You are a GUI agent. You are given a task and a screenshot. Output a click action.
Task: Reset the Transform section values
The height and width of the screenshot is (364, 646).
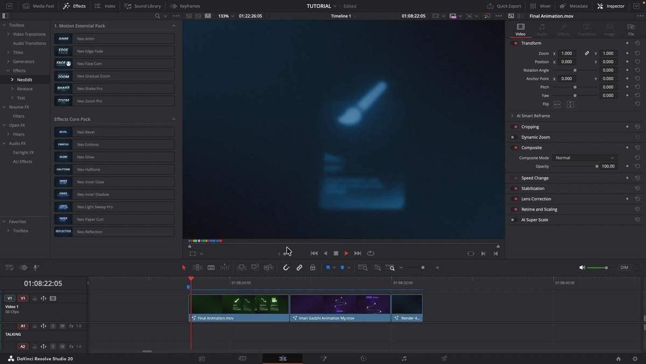[637, 43]
